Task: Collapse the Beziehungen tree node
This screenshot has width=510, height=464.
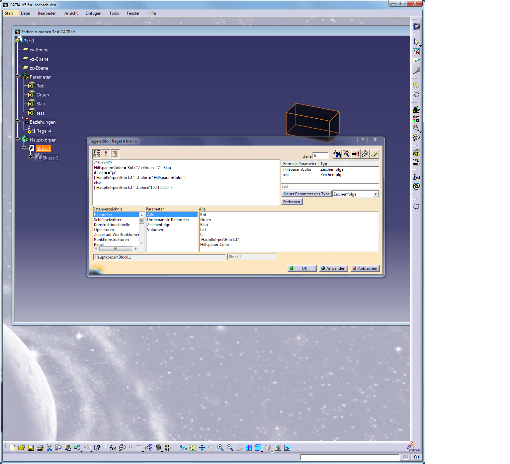Action: (x=18, y=121)
